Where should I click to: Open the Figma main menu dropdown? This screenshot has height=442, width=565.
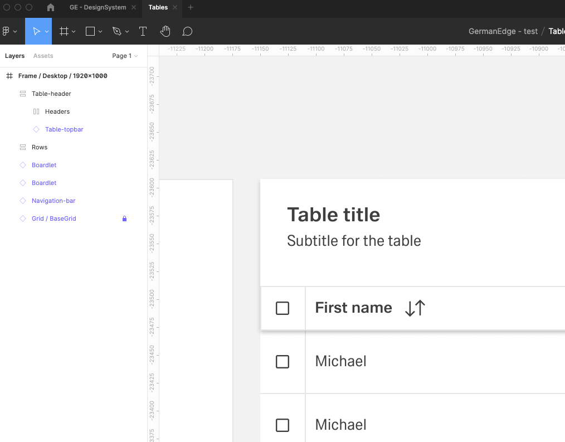click(x=9, y=31)
